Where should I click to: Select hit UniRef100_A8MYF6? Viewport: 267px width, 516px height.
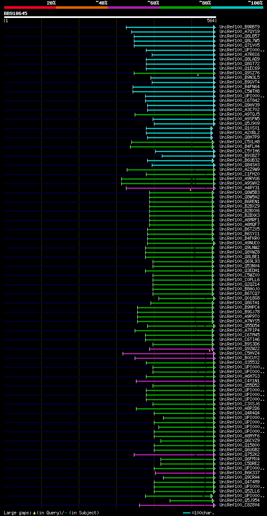point(239,436)
